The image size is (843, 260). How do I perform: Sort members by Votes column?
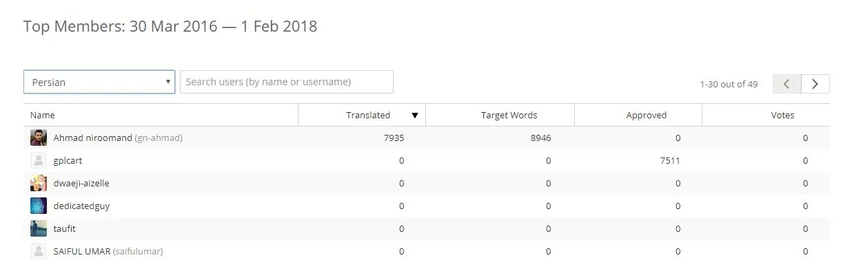(783, 116)
